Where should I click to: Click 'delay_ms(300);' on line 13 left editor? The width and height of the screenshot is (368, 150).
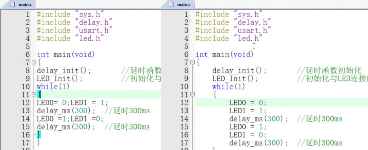(x=66, y=110)
